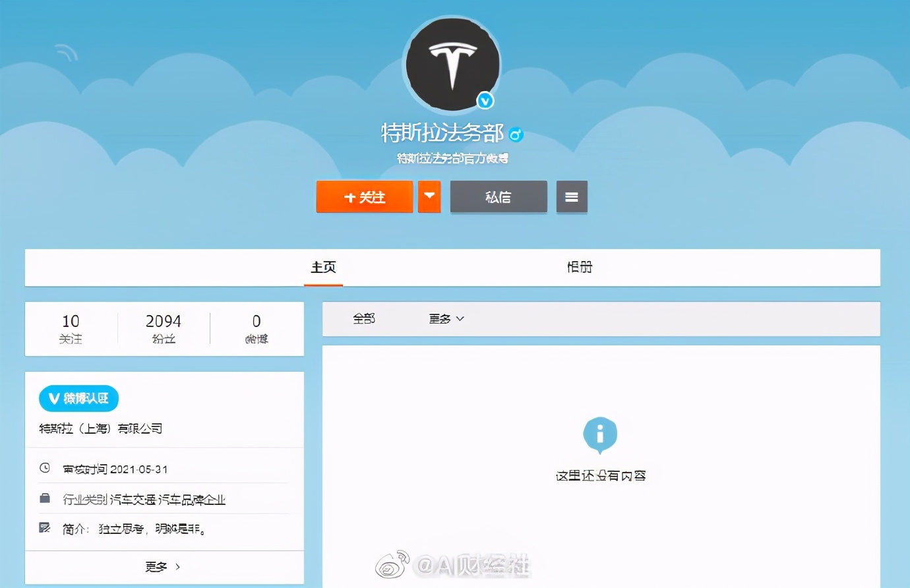Follow the account with +关注 button
910x588 pixels.
point(365,196)
